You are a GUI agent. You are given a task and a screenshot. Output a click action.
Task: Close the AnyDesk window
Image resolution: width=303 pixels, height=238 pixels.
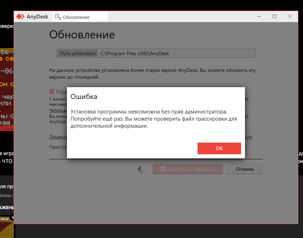pos(290,16)
